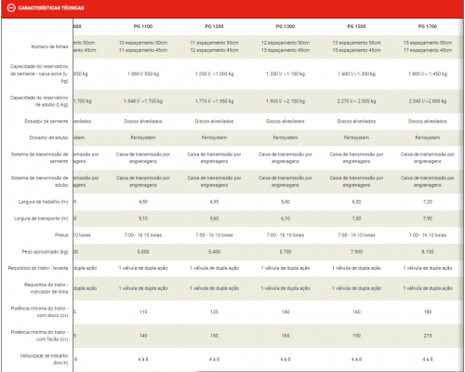The width and height of the screenshot is (465, 372).
Task: Click 'Discos alveolados' in the PG 1300 column
Action: tap(286, 121)
